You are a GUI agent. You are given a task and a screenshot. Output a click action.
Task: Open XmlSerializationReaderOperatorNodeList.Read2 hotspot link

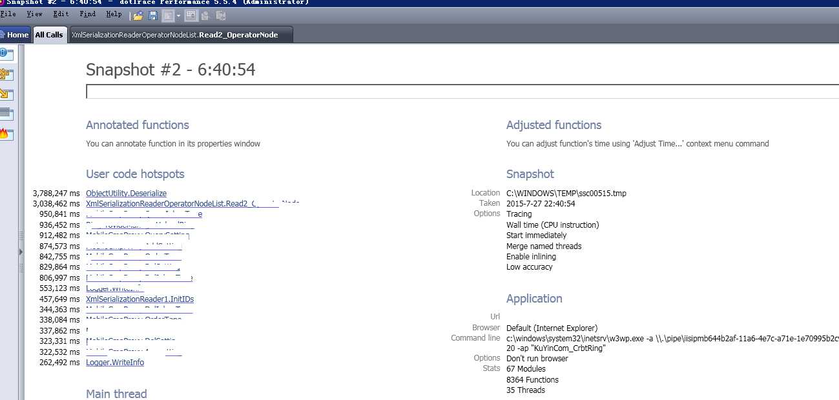coord(192,204)
